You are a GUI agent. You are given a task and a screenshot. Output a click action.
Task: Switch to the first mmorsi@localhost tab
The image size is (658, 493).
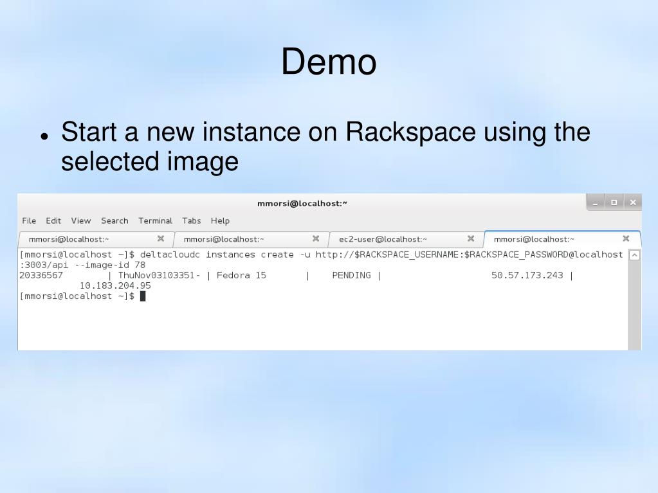click(x=96, y=239)
